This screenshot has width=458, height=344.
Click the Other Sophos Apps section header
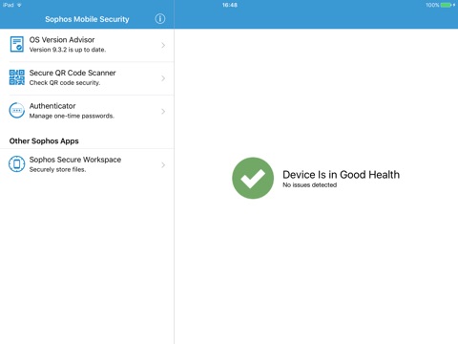coord(44,141)
